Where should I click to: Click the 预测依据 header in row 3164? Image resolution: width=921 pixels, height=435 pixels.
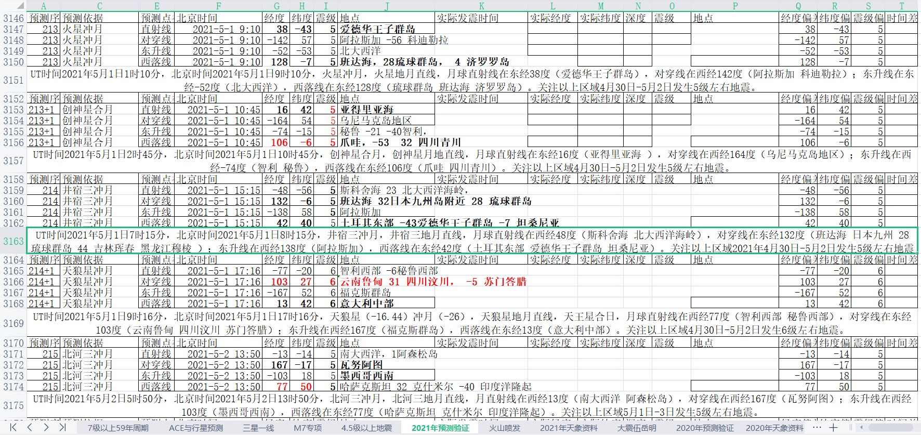(x=100, y=260)
